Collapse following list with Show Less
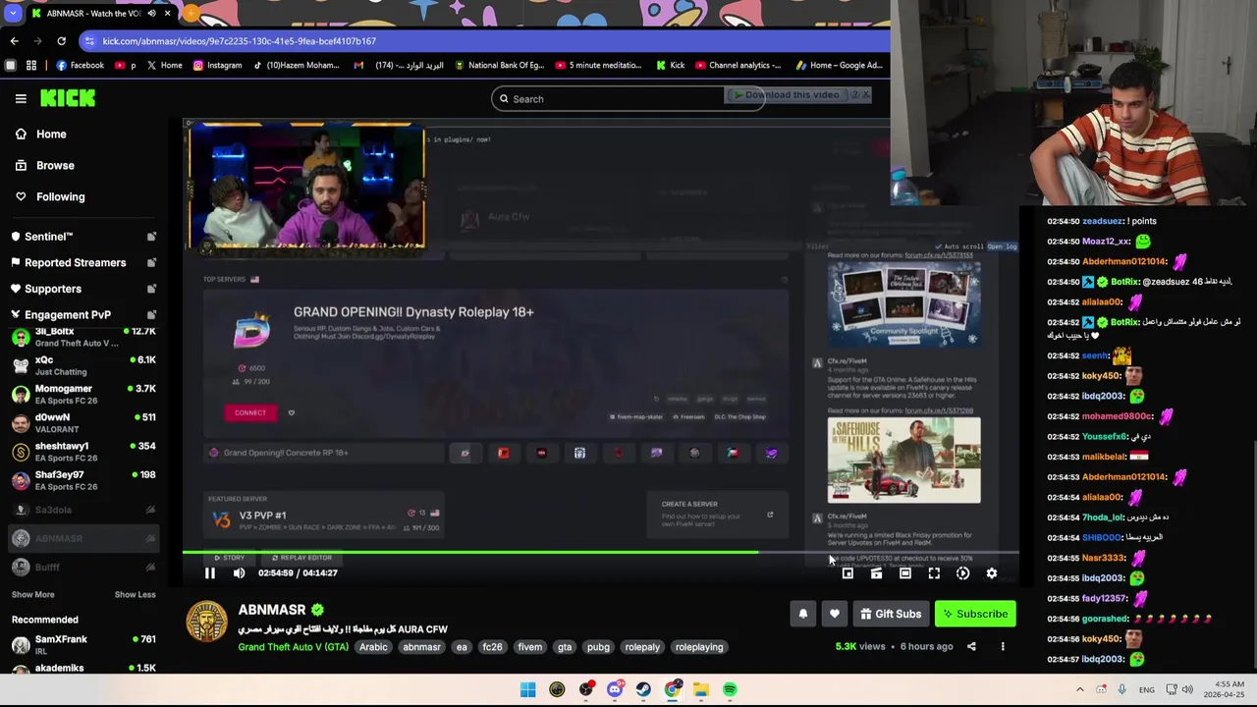Screen dimensions: 1257x707 (x=135, y=594)
